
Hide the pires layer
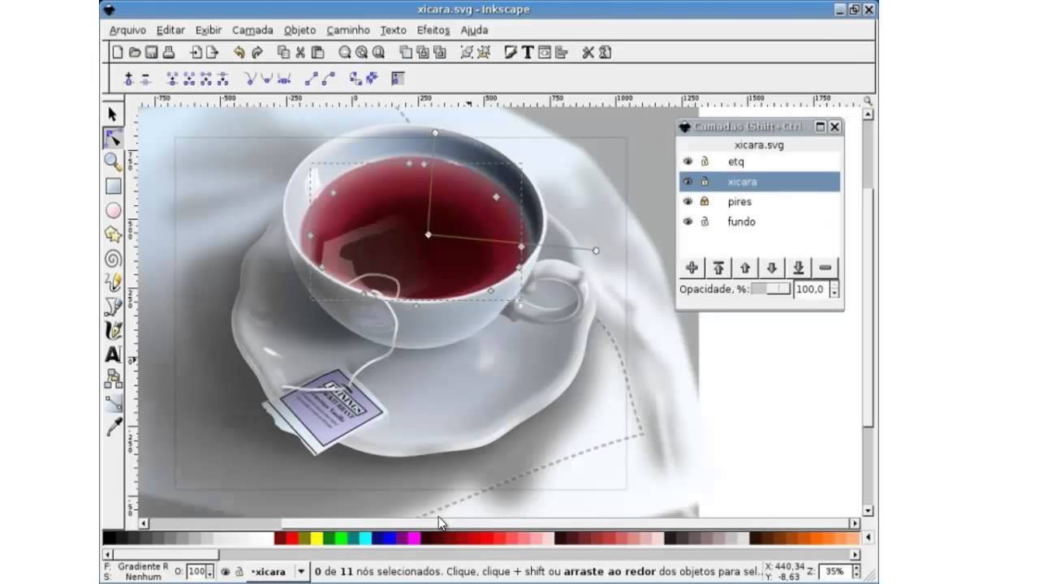(x=688, y=201)
